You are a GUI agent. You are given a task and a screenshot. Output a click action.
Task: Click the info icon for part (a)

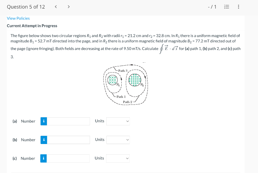point(44,121)
